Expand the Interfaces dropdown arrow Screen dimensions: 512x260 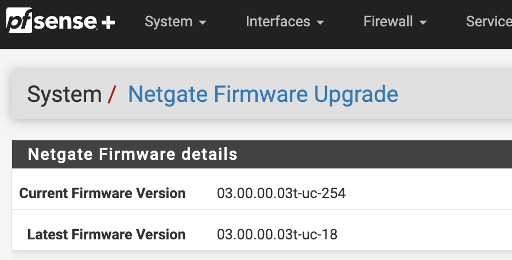click(x=320, y=23)
